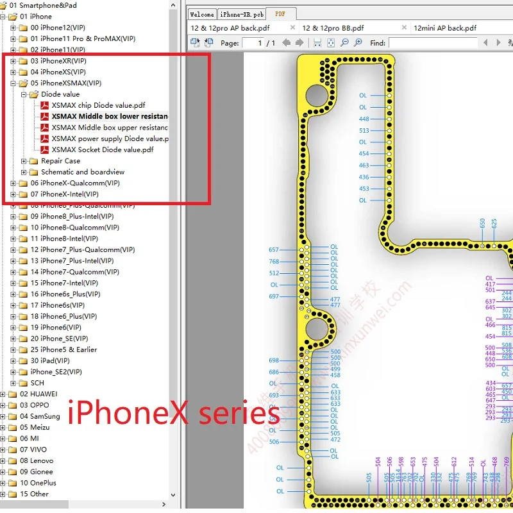Screen dimensions: 513x513
Task: Click folder icon of 09 Gionee
Action: click(x=12, y=472)
